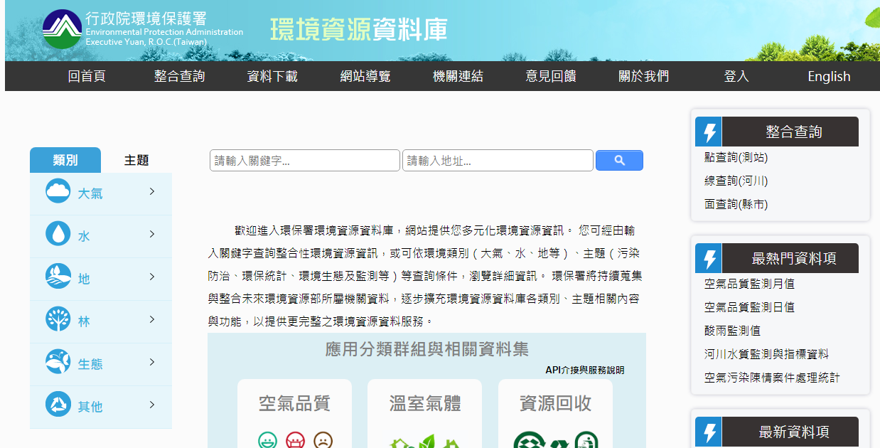Expand the 水 category chevron
The height and width of the screenshot is (448, 880).
[x=152, y=234]
